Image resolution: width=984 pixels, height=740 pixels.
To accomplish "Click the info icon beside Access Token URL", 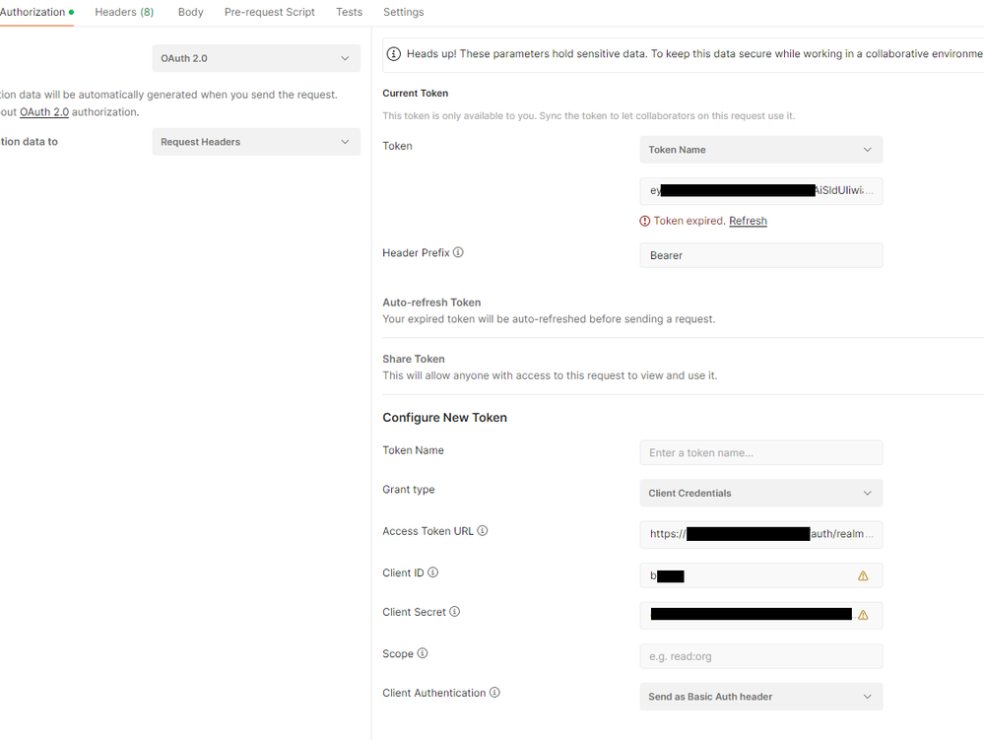I will pyautogui.click(x=483, y=530).
